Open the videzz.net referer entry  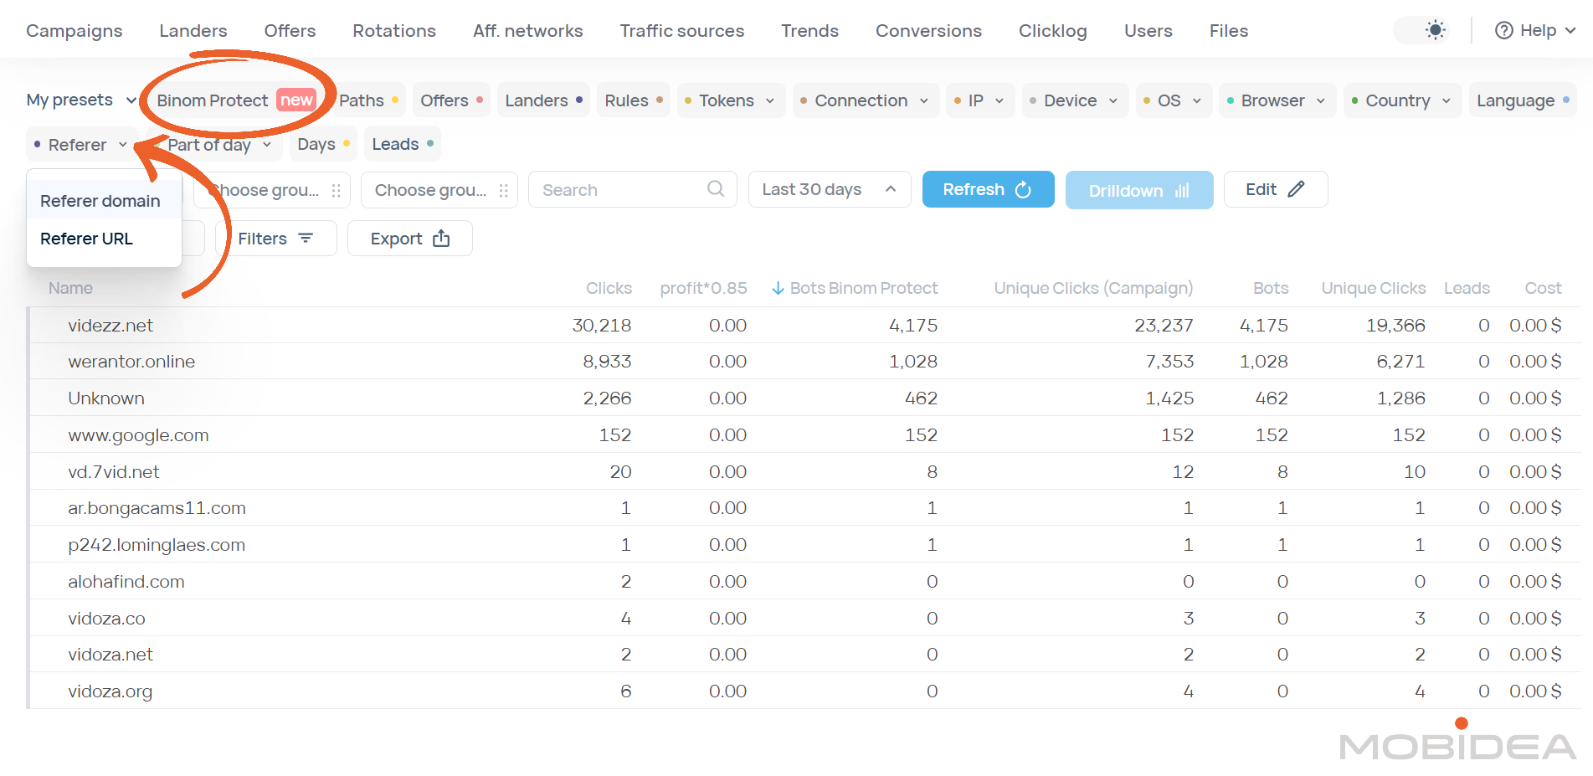tap(110, 326)
